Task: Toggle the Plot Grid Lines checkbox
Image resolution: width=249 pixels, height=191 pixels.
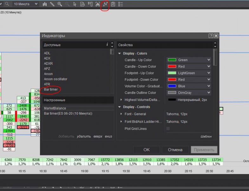Action: pyautogui.click(x=168, y=129)
